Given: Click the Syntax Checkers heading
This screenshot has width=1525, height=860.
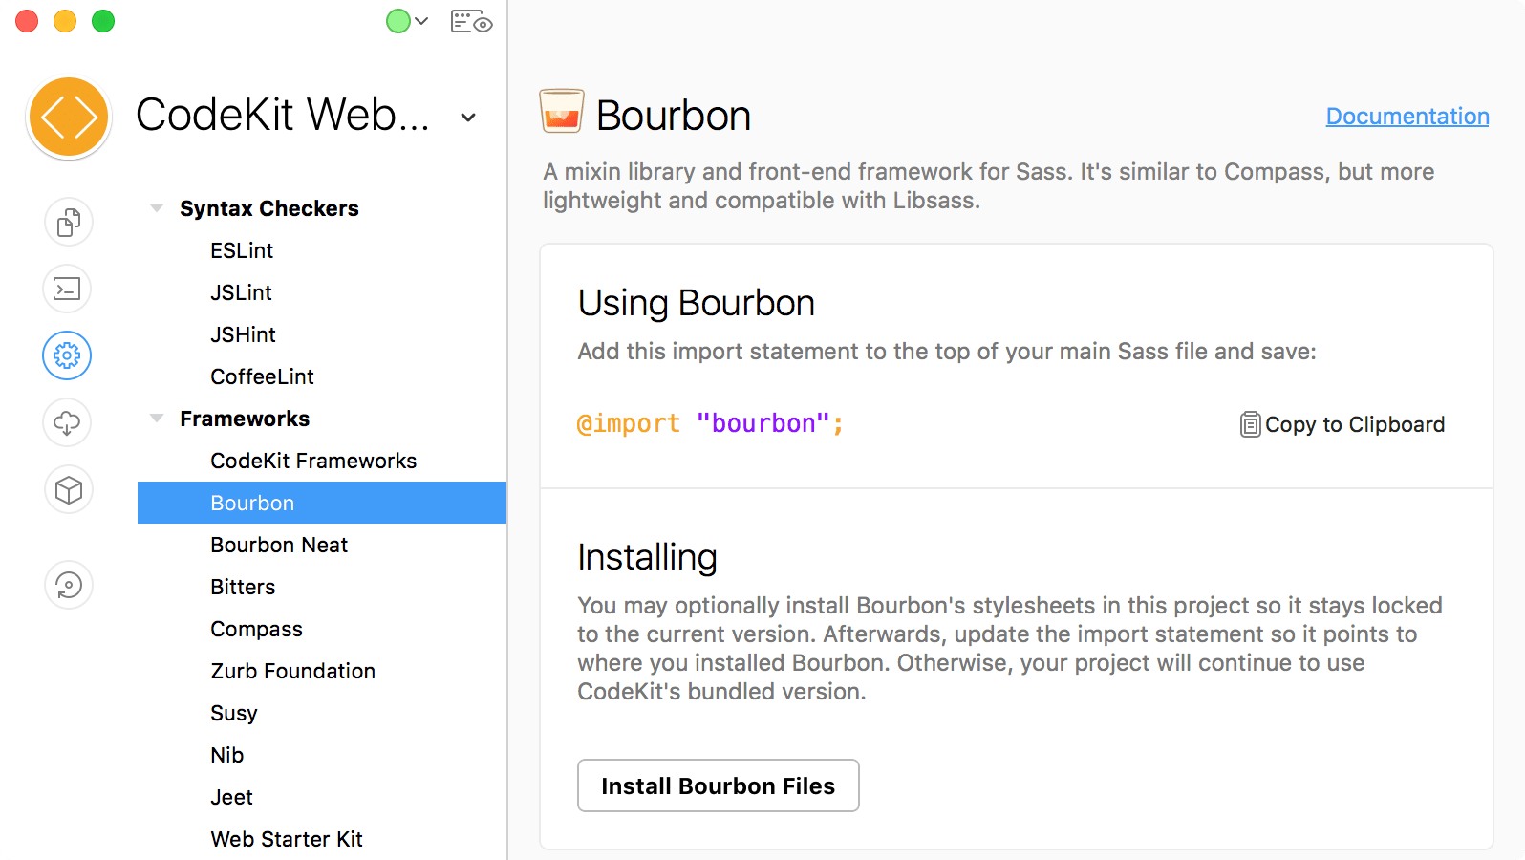Looking at the screenshot, I should [x=269, y=208].
